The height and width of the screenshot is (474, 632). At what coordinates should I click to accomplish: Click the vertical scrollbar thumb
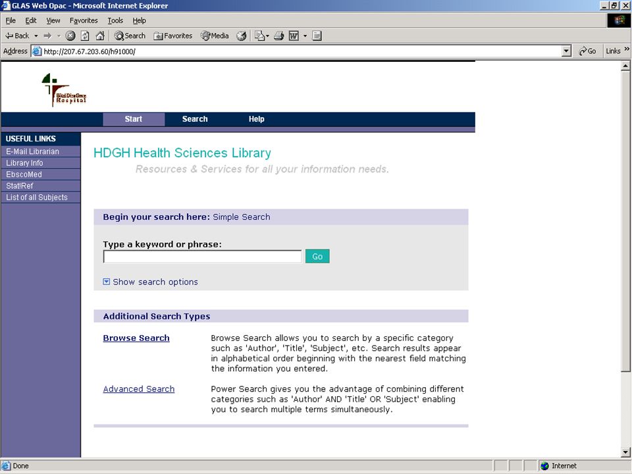pos(625,221)
